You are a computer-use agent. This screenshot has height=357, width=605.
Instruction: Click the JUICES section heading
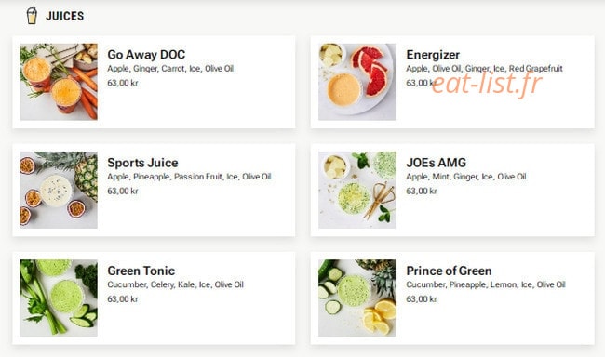[65, 16]
